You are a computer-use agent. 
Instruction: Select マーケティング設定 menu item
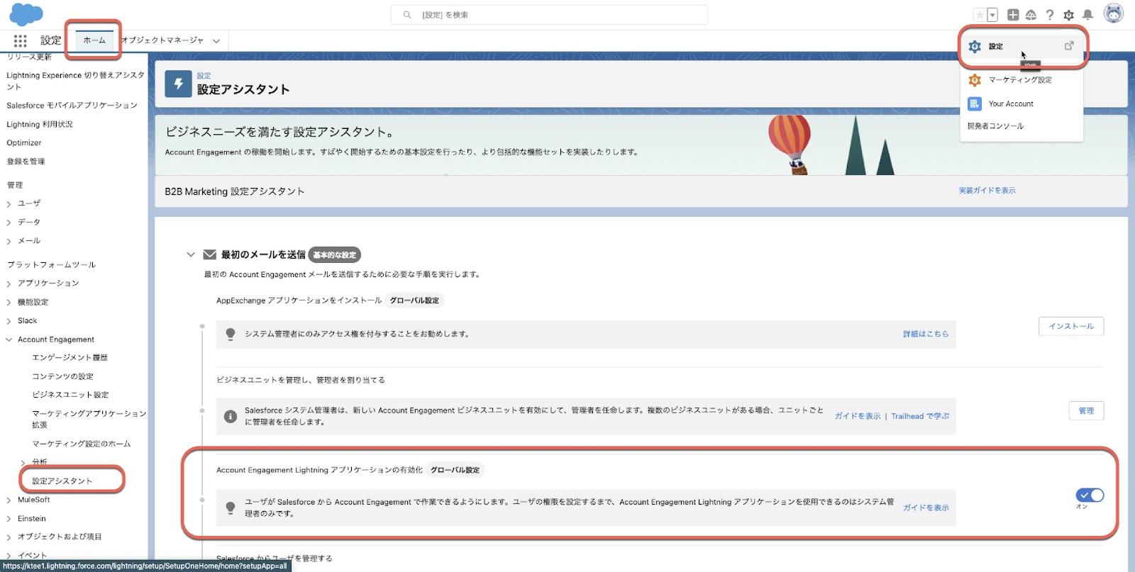click(x=1021, y=80)
